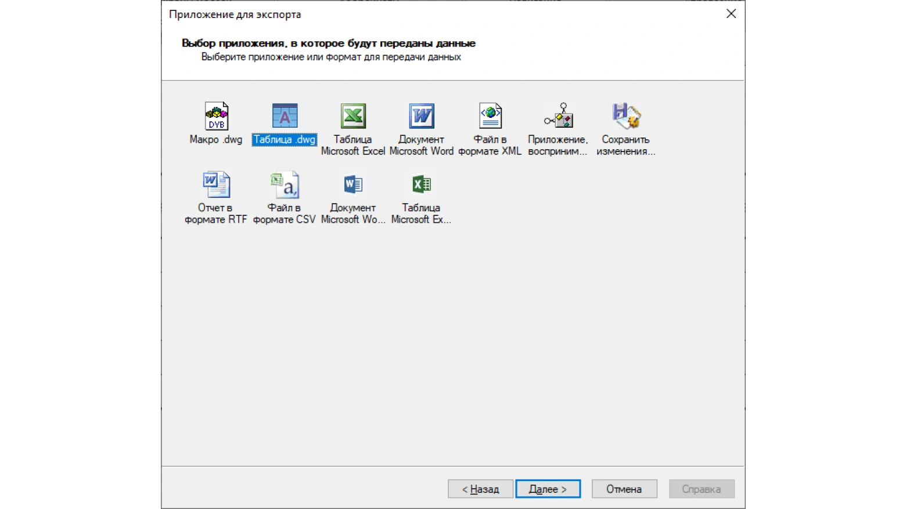Click the Приложение для экспорта title bar
Viewport: 906px width, 509px height.
point(441,14)
